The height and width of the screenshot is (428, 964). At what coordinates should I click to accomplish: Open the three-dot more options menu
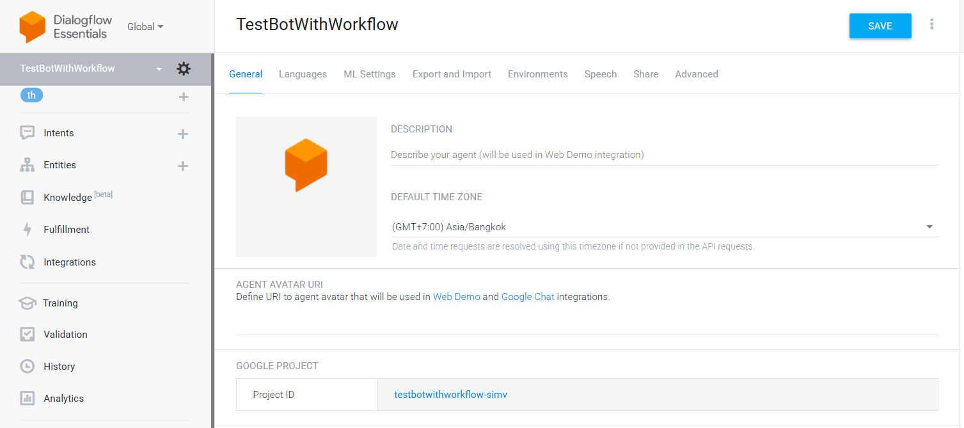[x=931, y=24]
